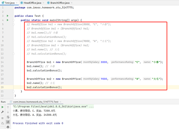Click the monthlySalary value 8000
The width and height of the screenshot is (179, 129).
click(104, 62)
